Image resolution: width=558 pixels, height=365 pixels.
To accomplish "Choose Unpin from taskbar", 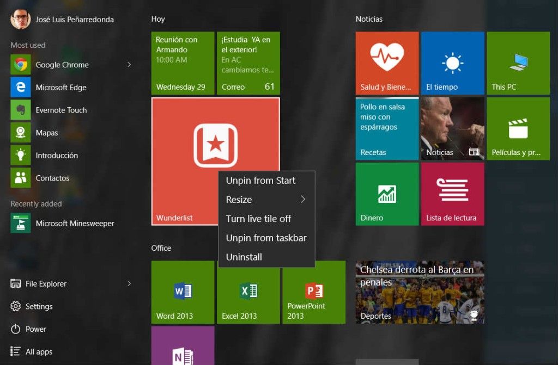I will (x=266, y=238).
